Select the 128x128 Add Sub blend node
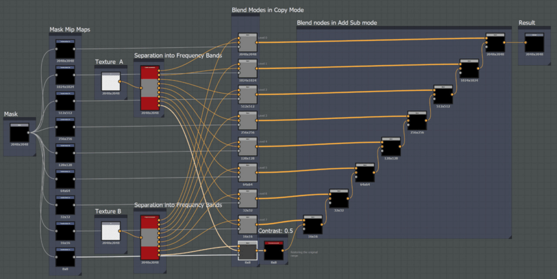557x279 pixels. 391,147
